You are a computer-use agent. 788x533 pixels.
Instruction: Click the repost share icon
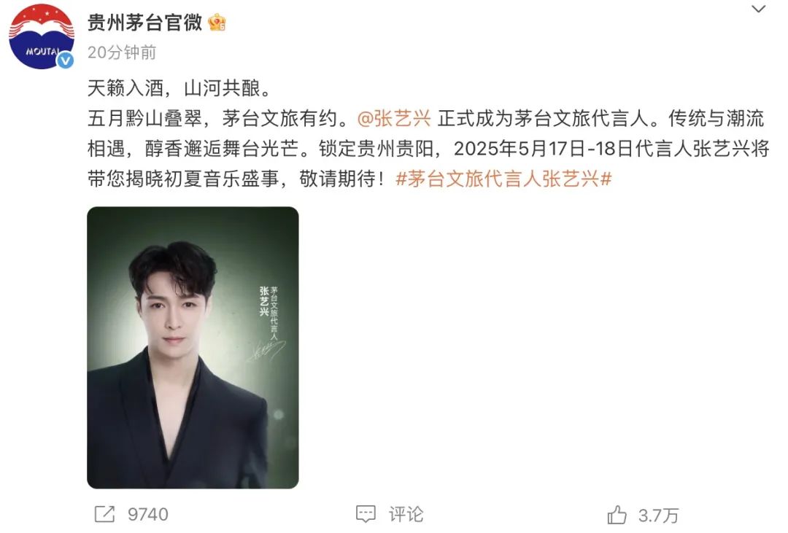click(x=105, y=514)
